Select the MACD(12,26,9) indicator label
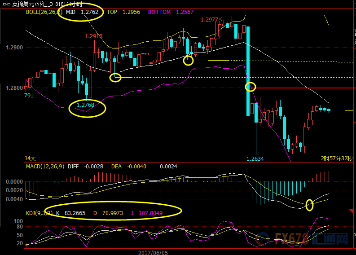This screenshot has width=356, height=255. (45, 167)
